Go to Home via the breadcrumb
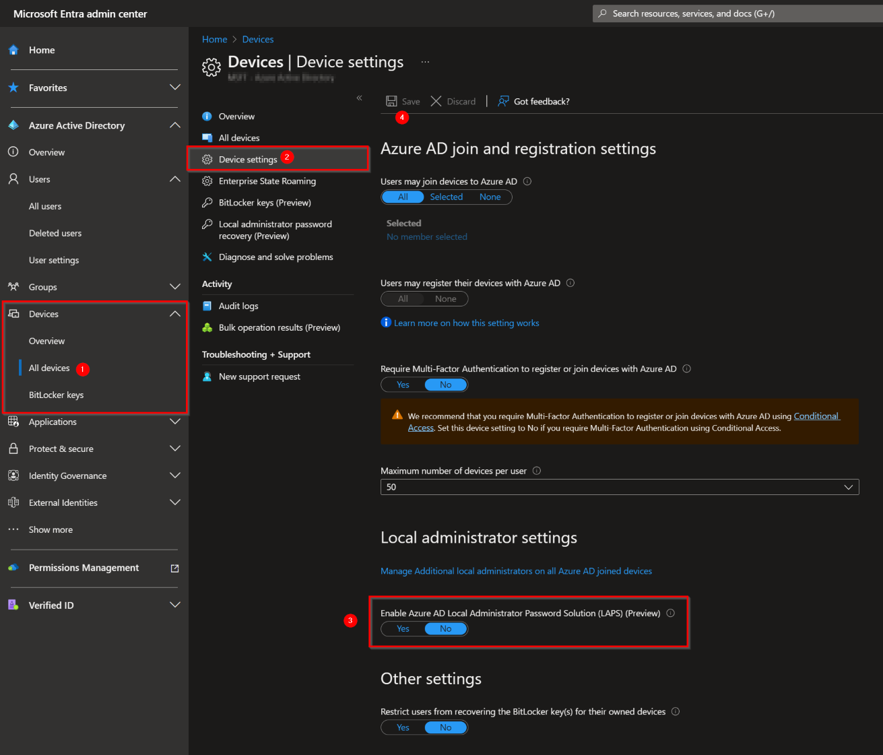 tap(214, 39)
